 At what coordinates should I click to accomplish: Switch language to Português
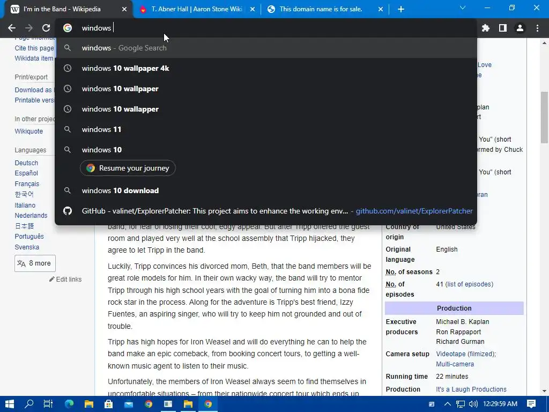click(29, 237)
